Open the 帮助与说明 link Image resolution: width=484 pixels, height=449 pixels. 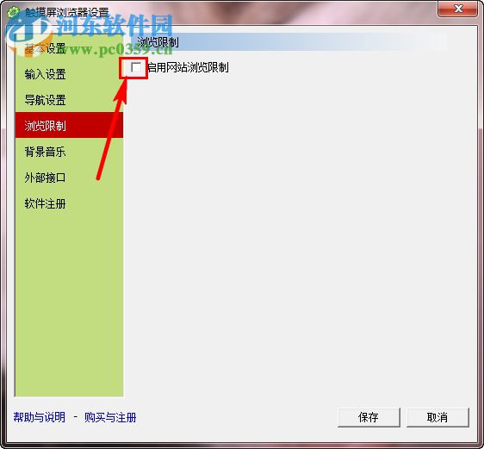click(40, 417)
